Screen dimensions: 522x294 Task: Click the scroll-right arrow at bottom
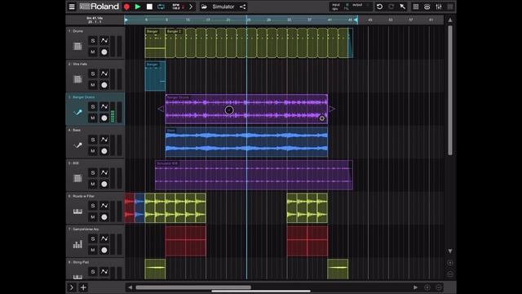(x=415, y=287)
